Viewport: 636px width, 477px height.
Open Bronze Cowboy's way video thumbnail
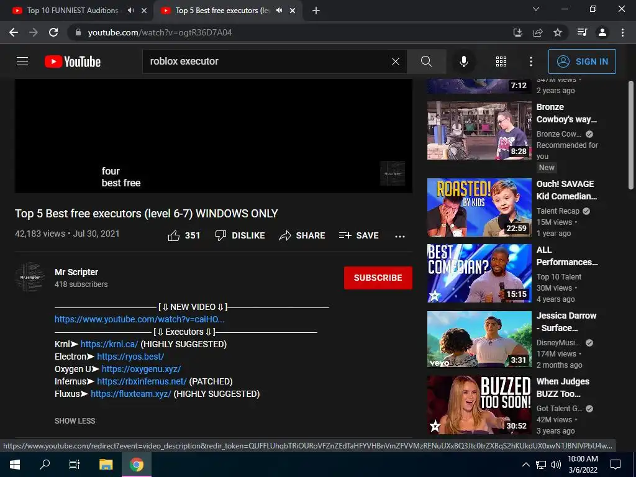point(479,130)
